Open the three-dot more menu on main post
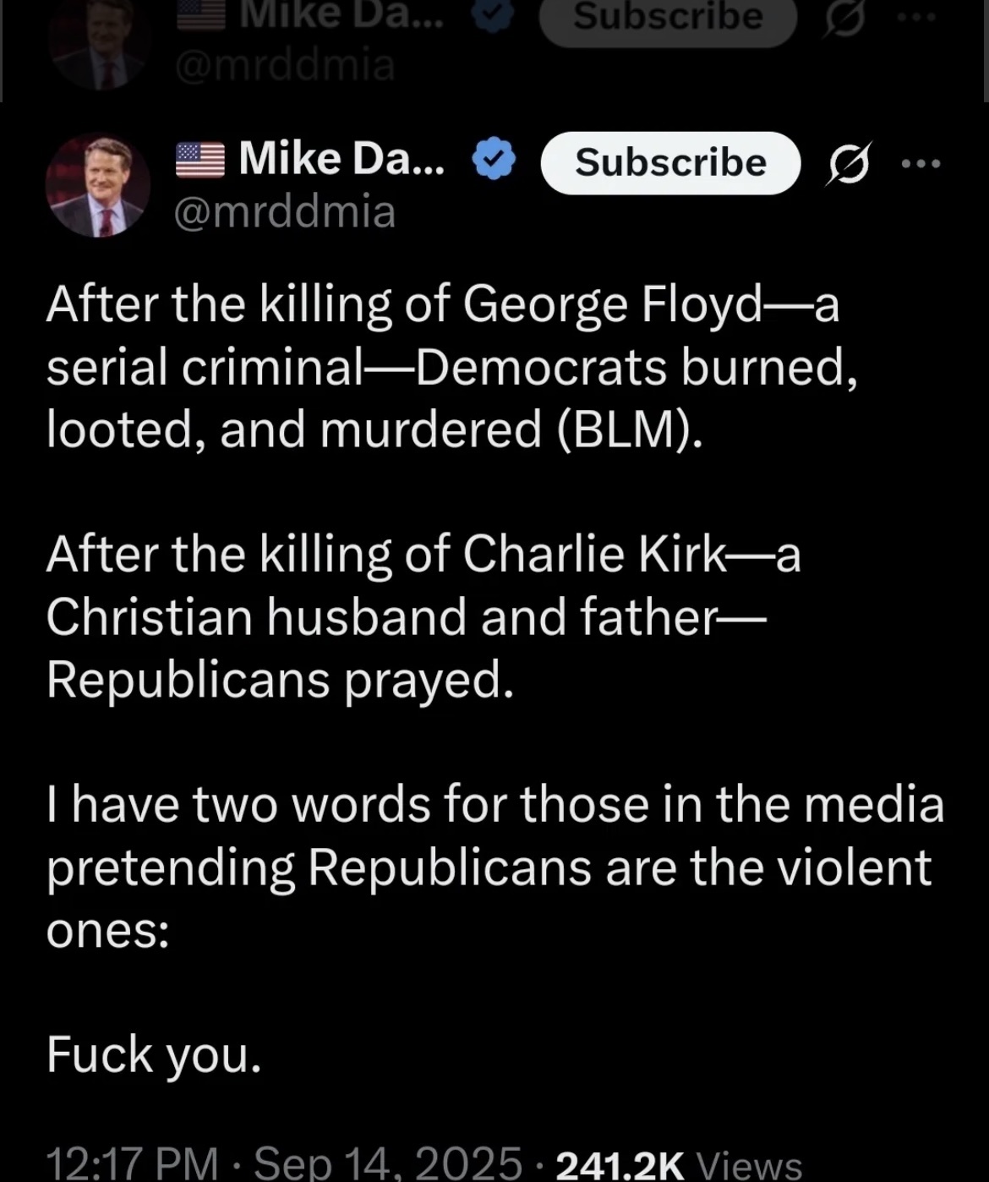Viewport: 989px width, 1182px height. (921, 163)
